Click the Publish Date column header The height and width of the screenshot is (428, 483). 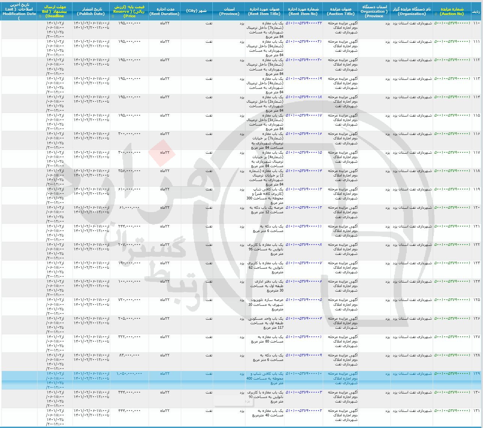click(91, 12)
